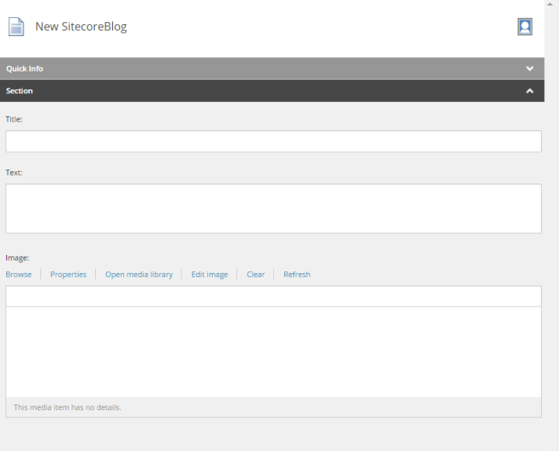Click the vertical scrollbar track

tap(554, 235)
